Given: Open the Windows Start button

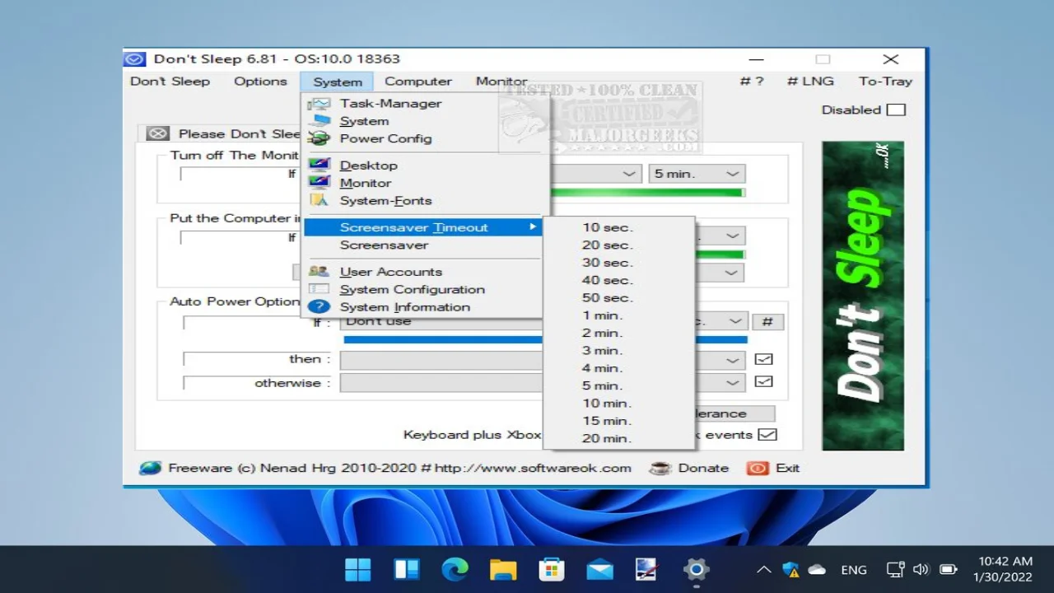Looking at the screenshot, I should point(357,569).
